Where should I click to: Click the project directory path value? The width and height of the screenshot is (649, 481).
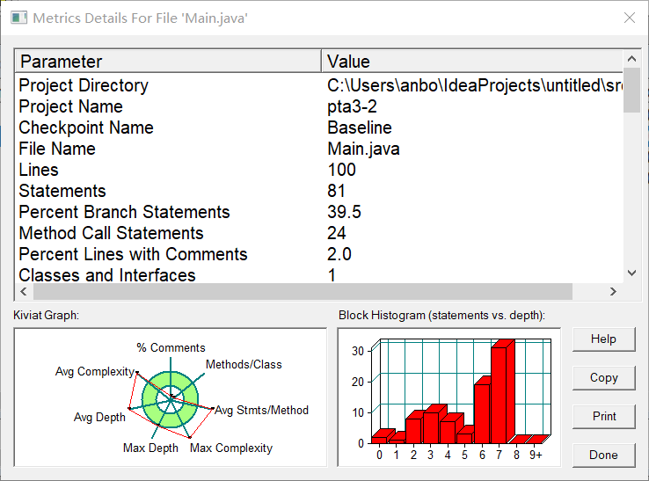(x=475, y=85)
